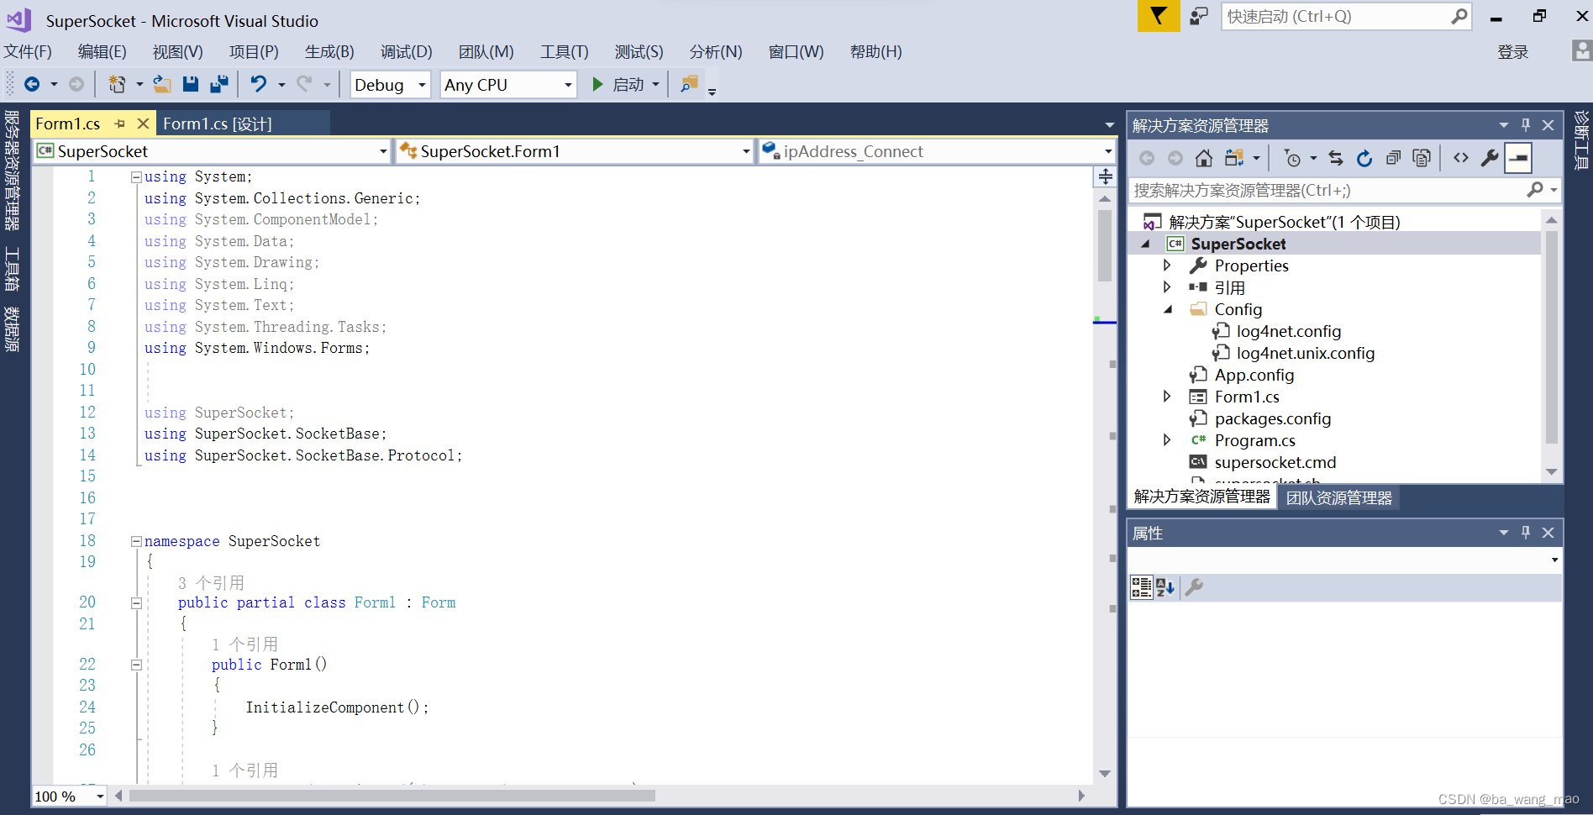The image size is (1593, 815).
Task: Click the Solution Explorer view switch icon
Action: tap(1234, 158)
